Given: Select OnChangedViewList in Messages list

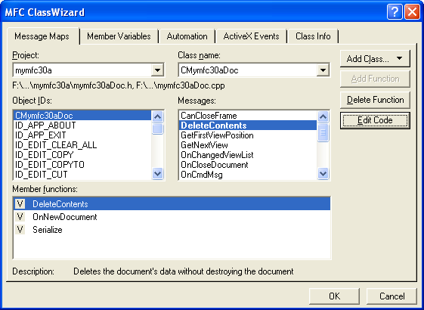Looking at the screenshot, I should (x=248, y=155).
